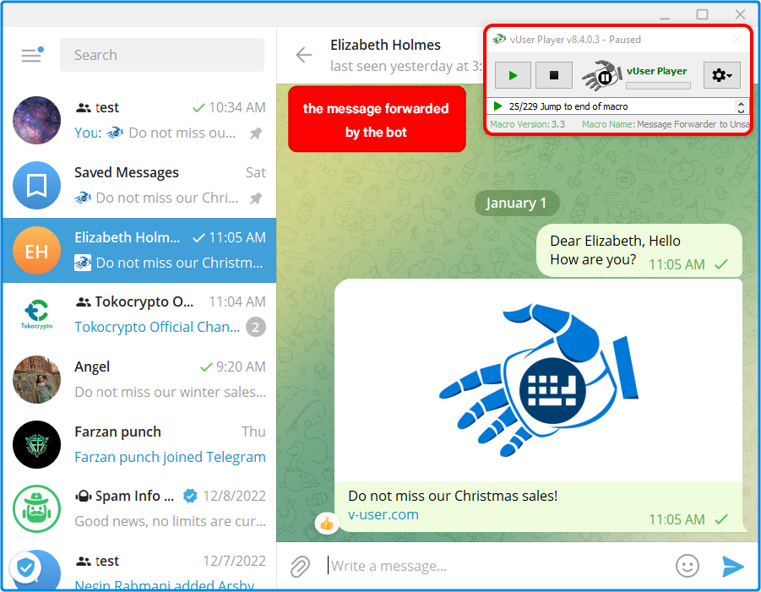This screenshot has height=592, width=761.
Task: Click Farzan punch's black avatar
Action: [37, 444]
